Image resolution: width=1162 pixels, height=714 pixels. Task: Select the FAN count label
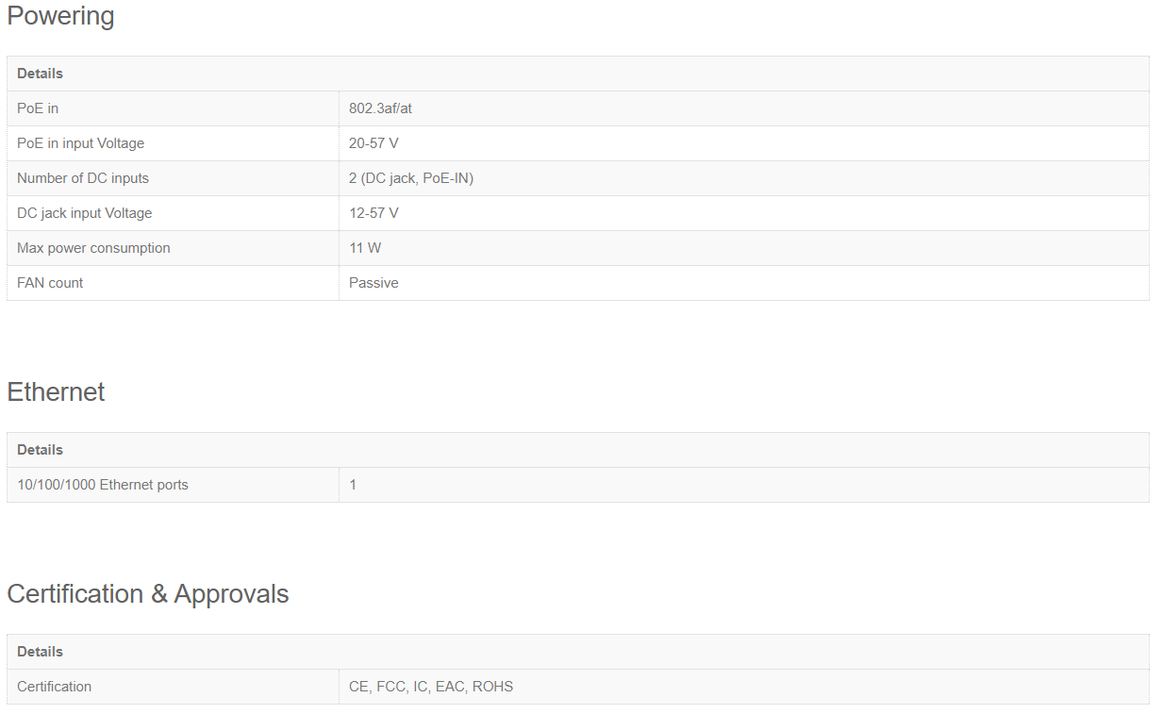[50, 283]
